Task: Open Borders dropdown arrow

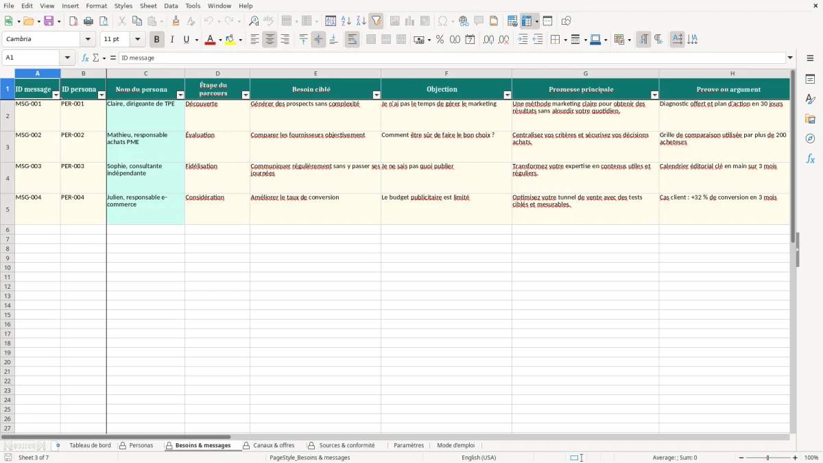Action: click(x=565, y=40)
